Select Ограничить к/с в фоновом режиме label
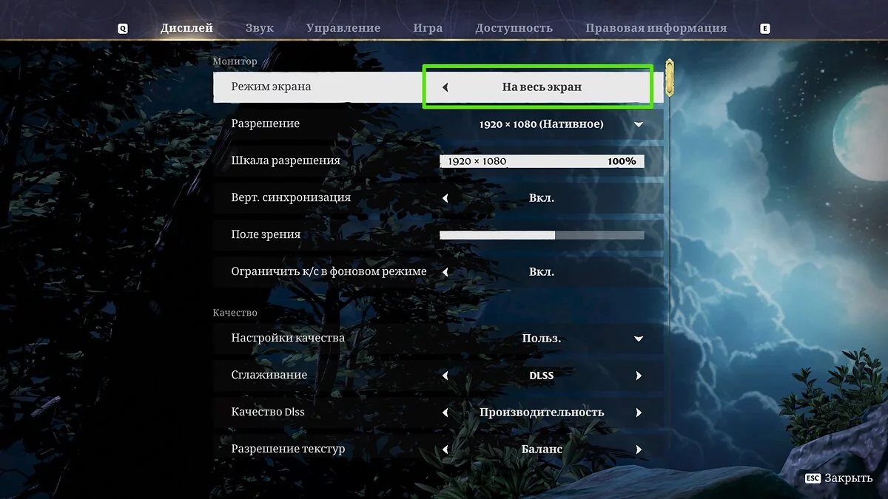This screenshot has width=888, height=499. (x=329, y=271)
